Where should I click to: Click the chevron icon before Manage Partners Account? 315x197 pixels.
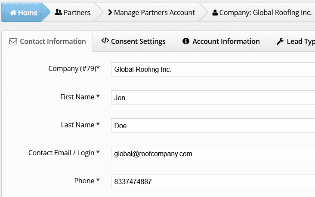(x=110, y=12)
